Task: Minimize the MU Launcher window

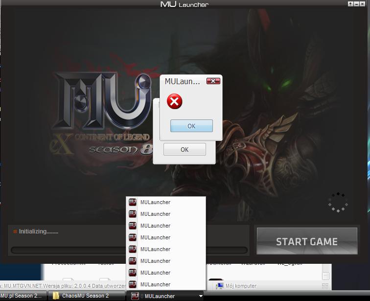Action: (356, 4)
